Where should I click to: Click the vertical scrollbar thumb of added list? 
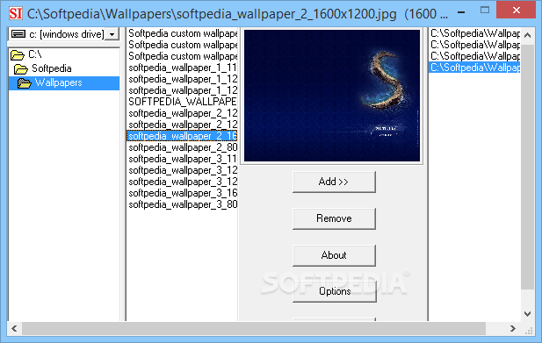(x=527, y=166)
